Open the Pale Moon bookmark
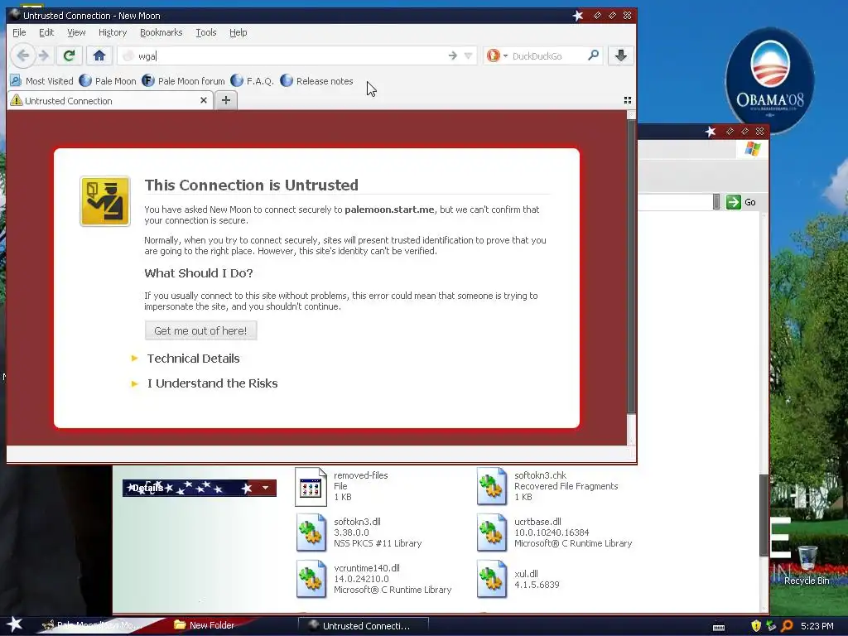Viewport: 848px width, 636px height. 108,81
